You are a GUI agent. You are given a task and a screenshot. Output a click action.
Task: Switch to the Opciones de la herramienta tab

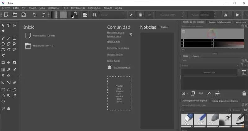click(220, 22)
